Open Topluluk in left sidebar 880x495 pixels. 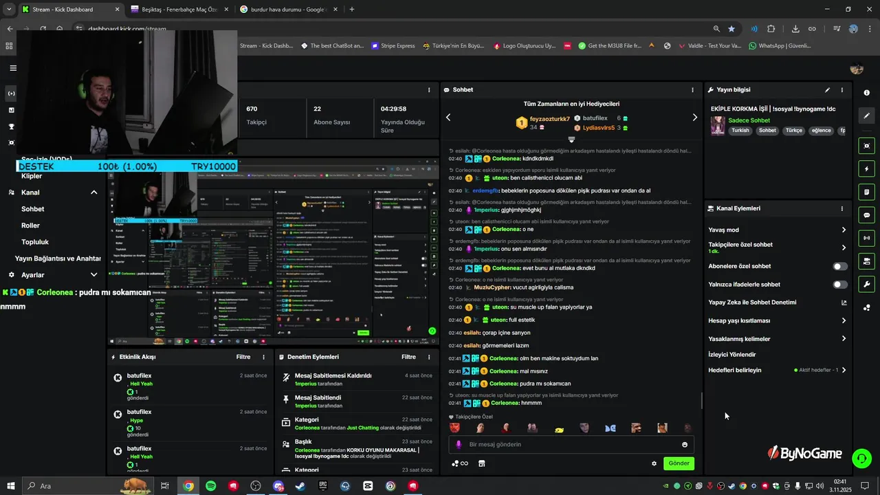tap(35, 242)
